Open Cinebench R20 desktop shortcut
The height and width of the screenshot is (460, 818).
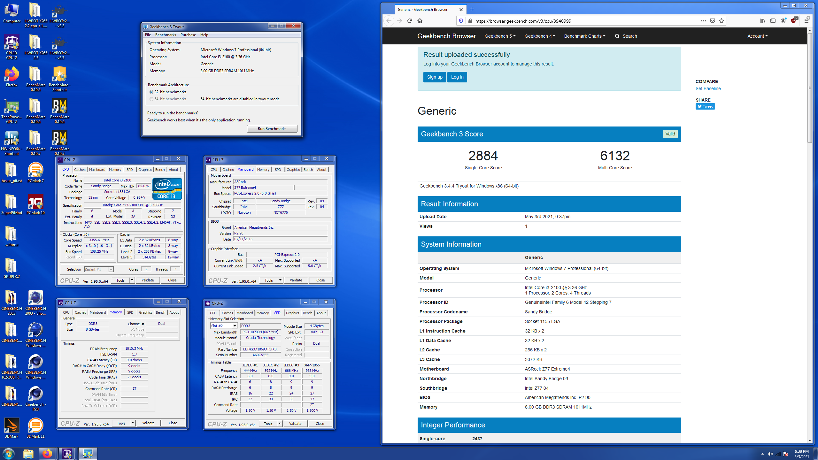click(35, 399)
